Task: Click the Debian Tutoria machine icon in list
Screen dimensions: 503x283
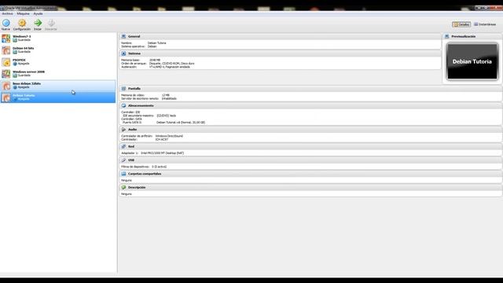Action: 6,97
